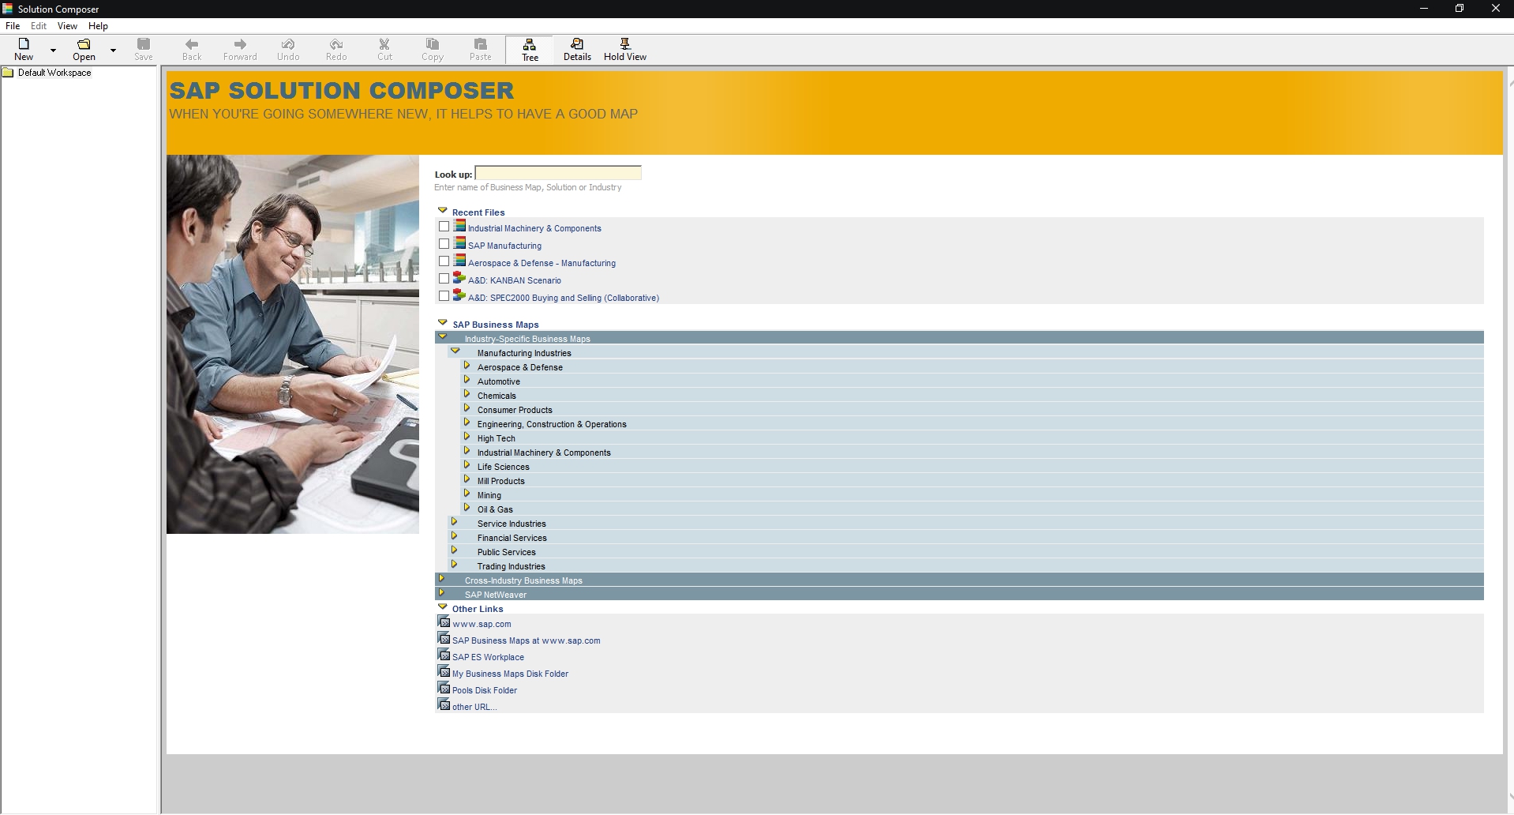Open the New dropdown arrow

53,50
